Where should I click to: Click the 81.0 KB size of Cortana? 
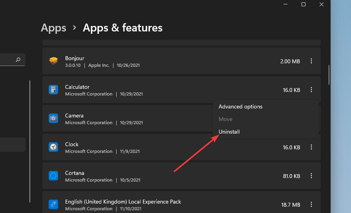point(291,176)
